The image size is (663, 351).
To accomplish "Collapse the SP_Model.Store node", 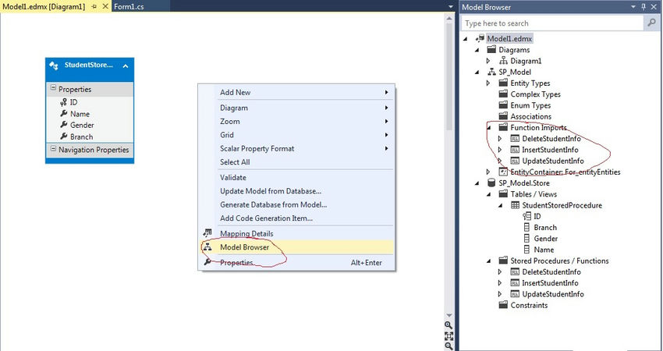I will click(x=477, y=183).
